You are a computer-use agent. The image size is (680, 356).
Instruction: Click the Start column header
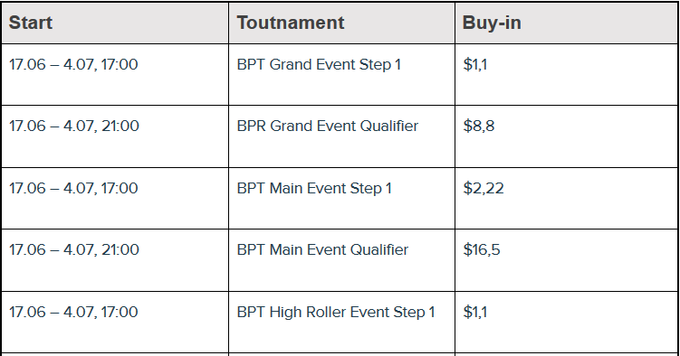[115, 23]
